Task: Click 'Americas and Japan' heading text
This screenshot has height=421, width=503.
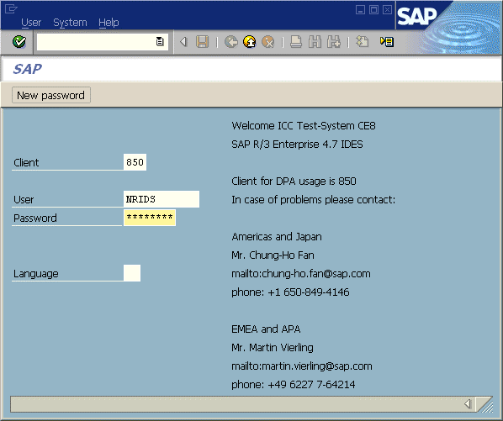Action: 277,237
